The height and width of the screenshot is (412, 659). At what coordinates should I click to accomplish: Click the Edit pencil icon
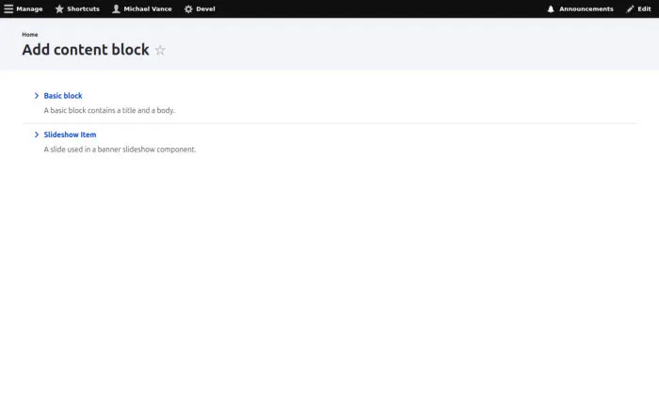coord(630,8)
